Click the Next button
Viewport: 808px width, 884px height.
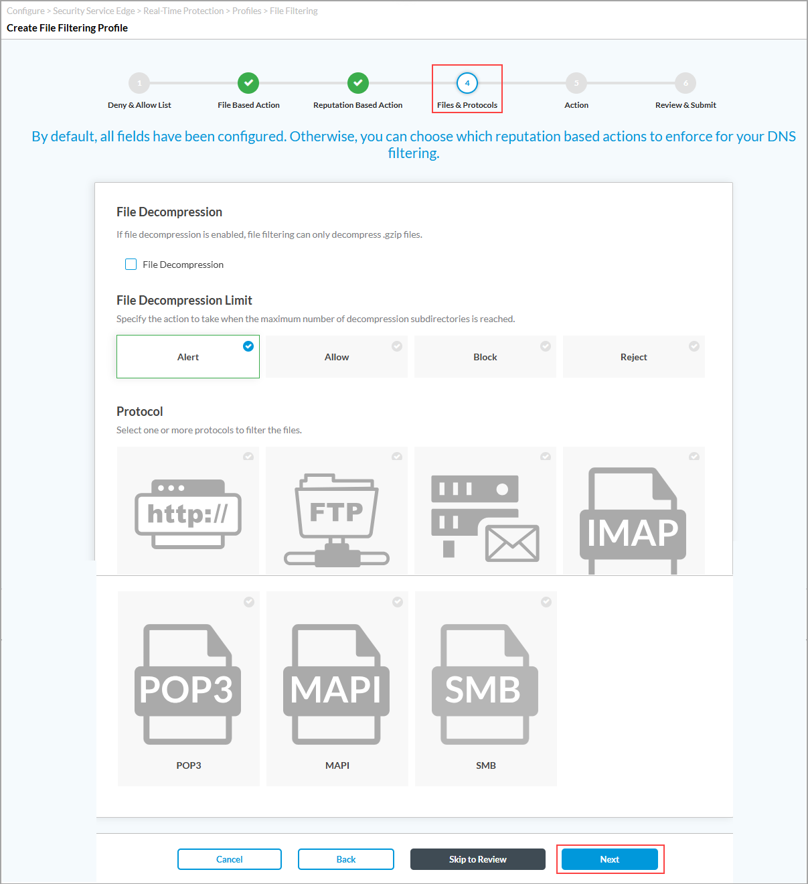(610, 859)
